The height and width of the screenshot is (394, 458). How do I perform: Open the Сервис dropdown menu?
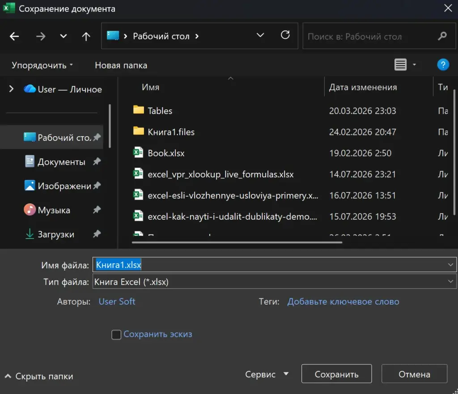coord(267,374)
